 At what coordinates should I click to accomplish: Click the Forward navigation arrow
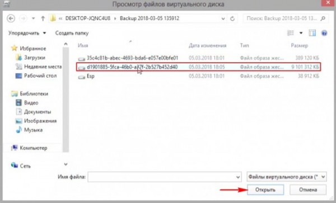(23, 18)
